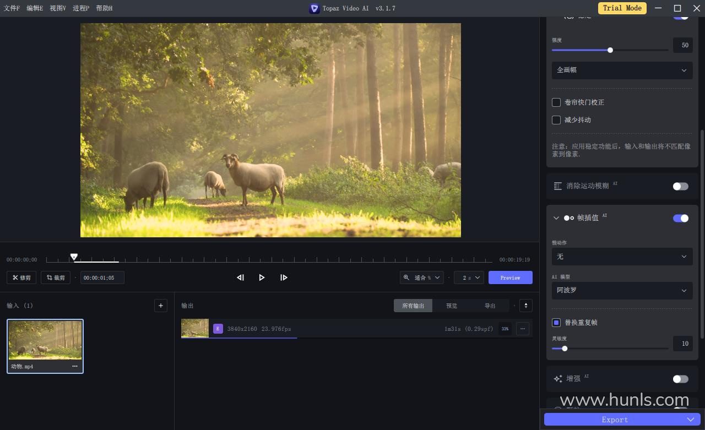Open the 编辑E menu
705x430 pixels.
[35, 8]
